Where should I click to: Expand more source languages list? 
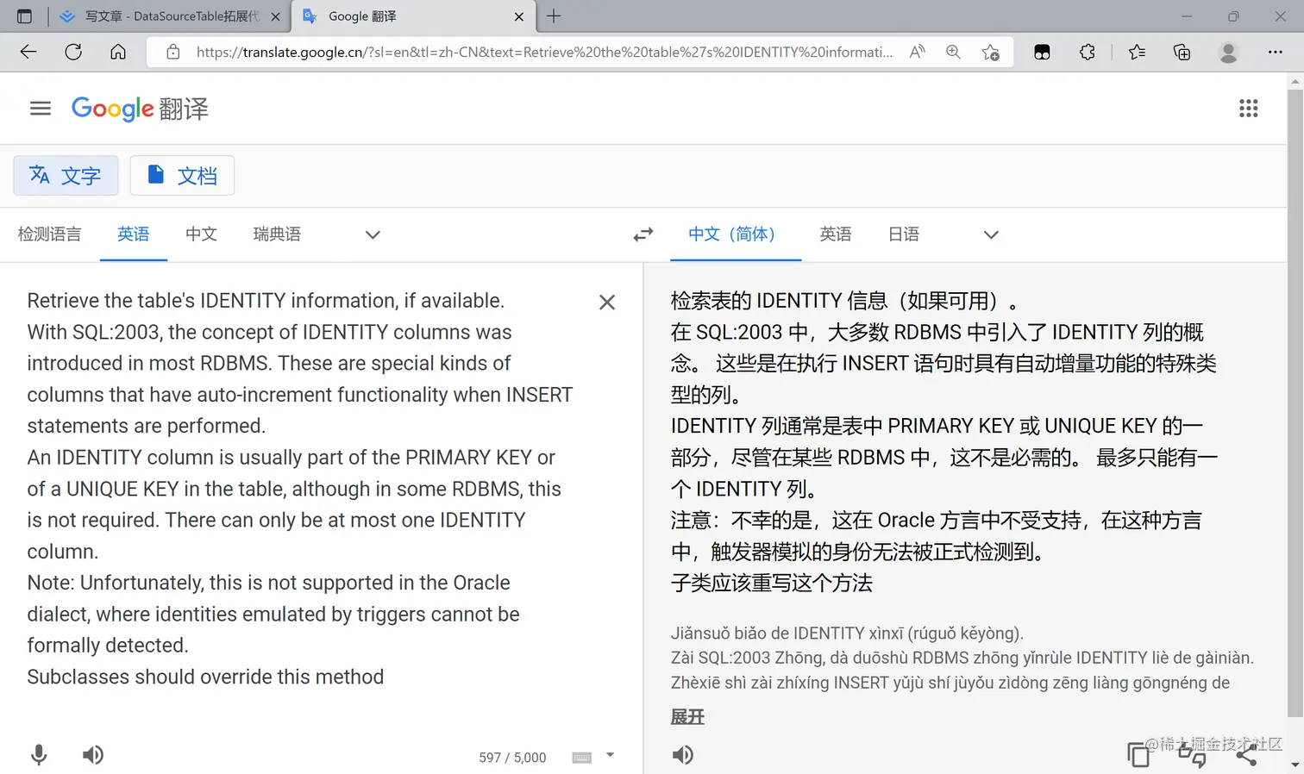click(x=373, y=234)
